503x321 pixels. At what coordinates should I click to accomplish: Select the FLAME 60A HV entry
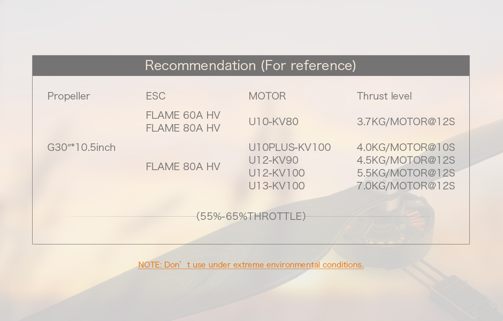tap(183, 116)
